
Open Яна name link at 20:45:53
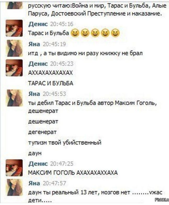(x=34, y=94)
